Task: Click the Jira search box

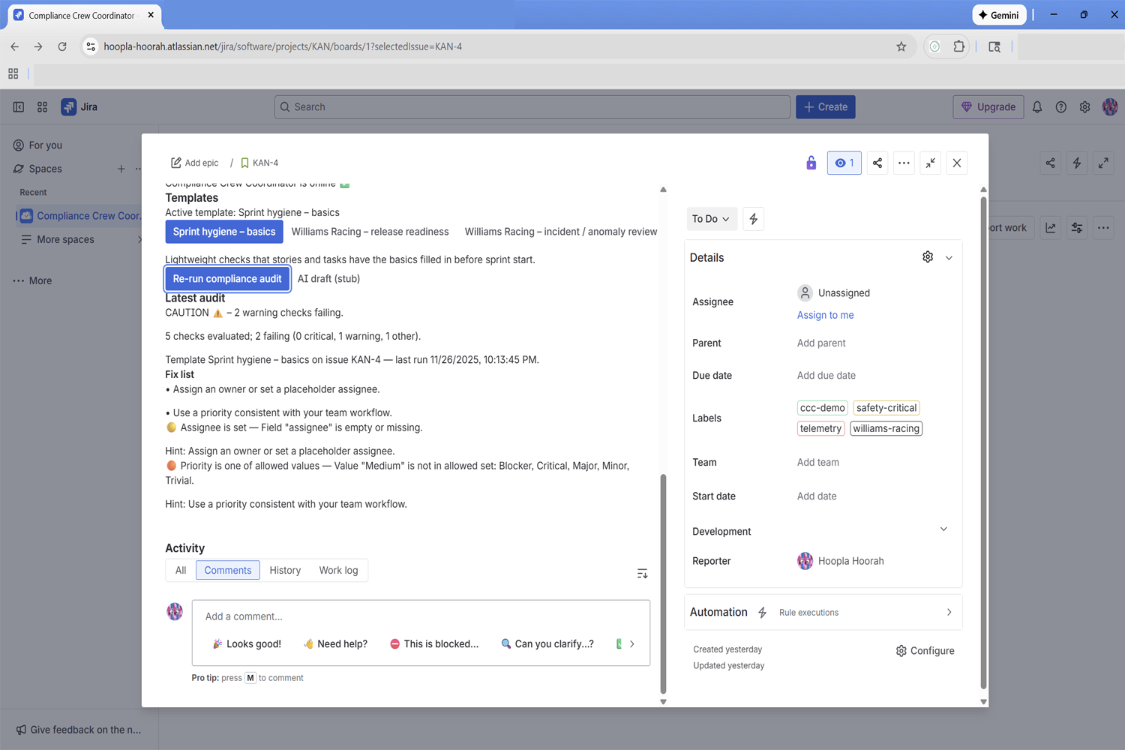Action: tap(532, 106)
